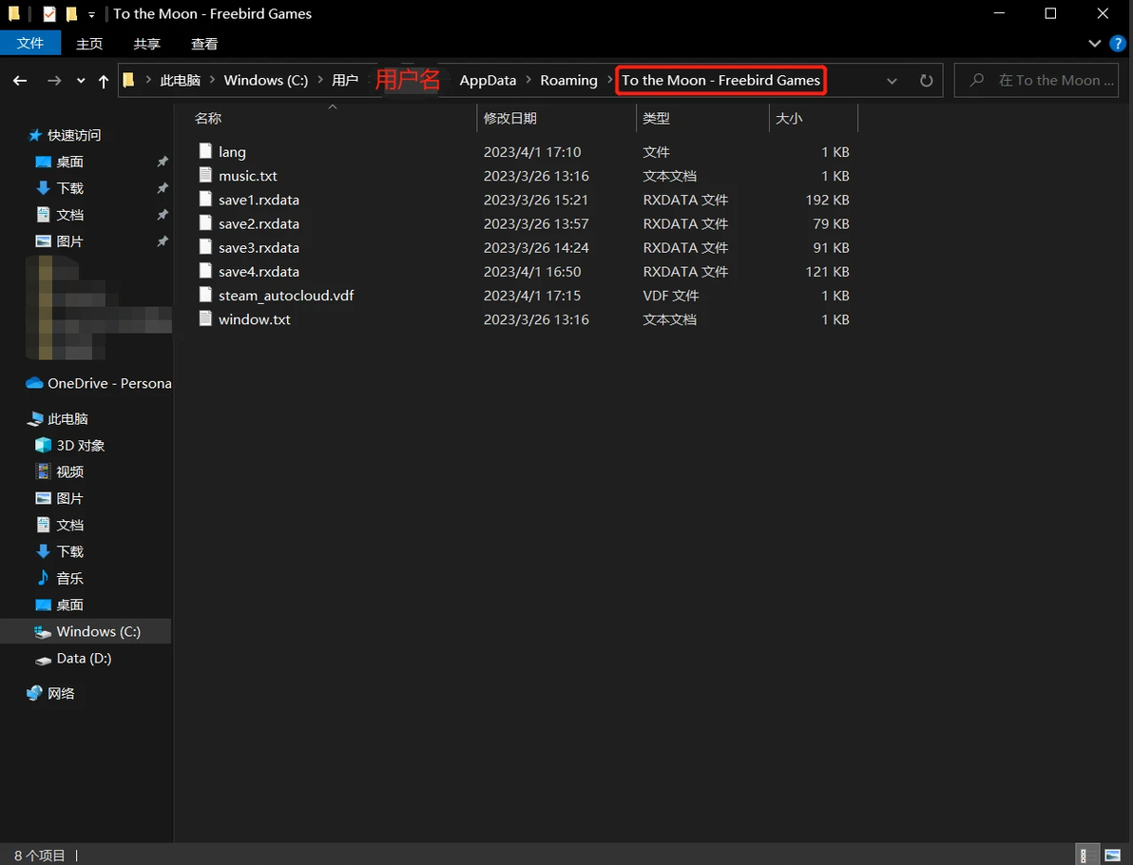
Task: Open pinned 桌面 under quick access
Action: point(69,162)
